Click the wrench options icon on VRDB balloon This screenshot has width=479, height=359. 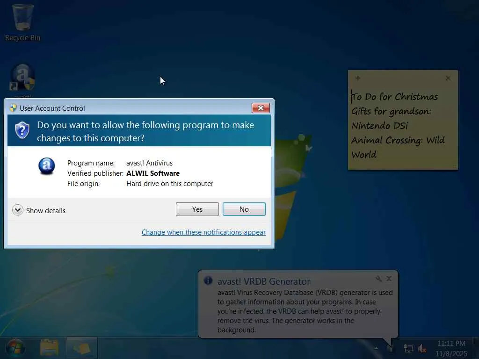click(378, 279)
